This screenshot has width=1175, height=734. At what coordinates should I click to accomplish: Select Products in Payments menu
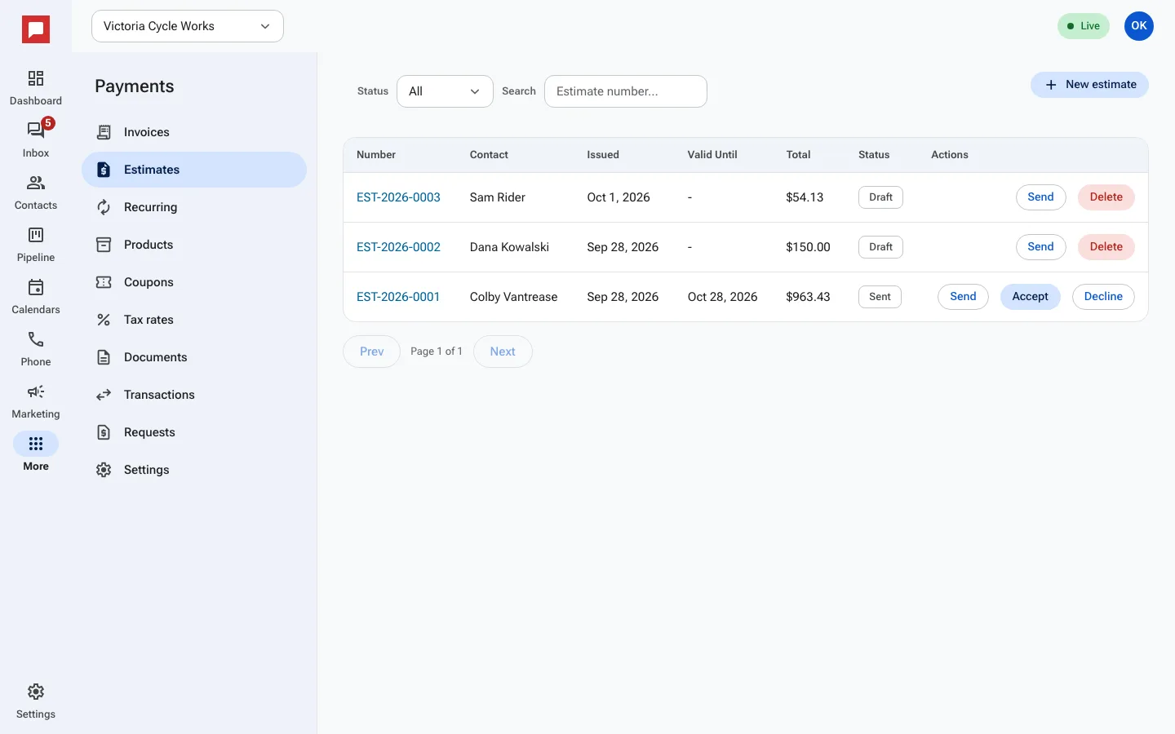coord(194,245)
